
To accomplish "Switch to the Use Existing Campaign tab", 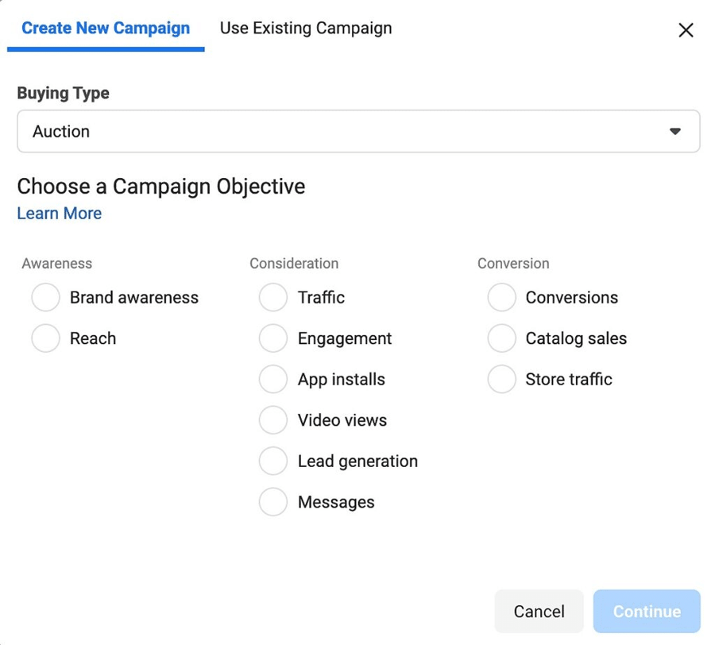I will 305,28.
